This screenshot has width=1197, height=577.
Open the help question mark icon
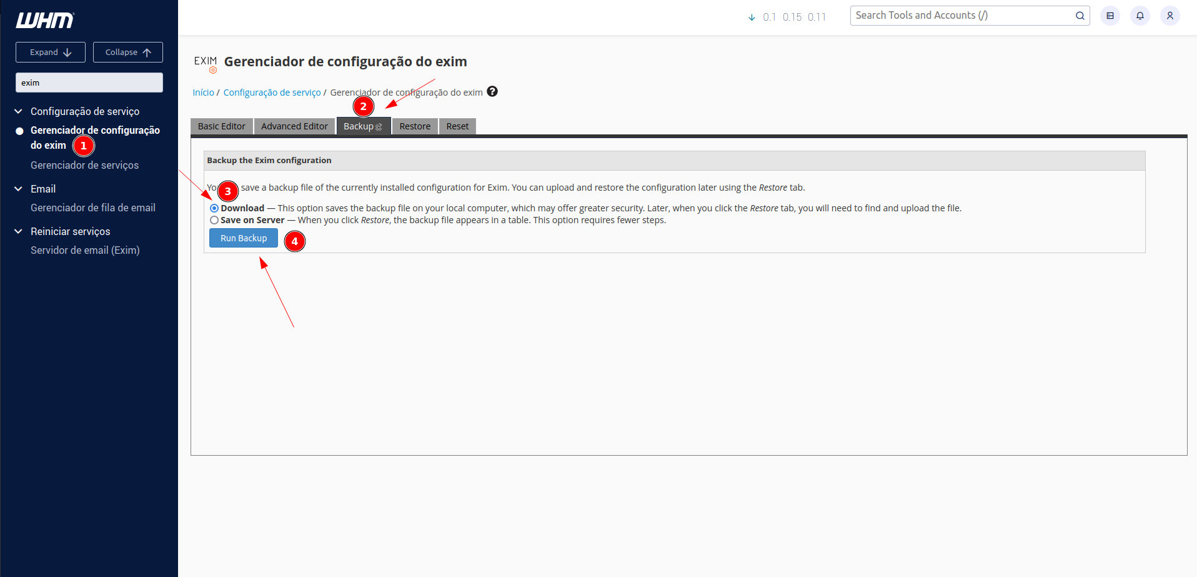click(492, 92)
